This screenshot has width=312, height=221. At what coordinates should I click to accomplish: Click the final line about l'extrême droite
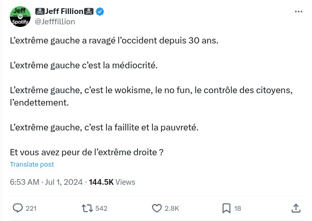[87, 152]
